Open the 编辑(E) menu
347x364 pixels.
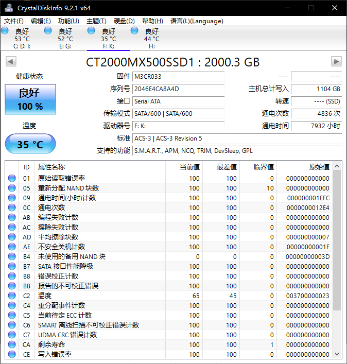[x=41, y=21]
